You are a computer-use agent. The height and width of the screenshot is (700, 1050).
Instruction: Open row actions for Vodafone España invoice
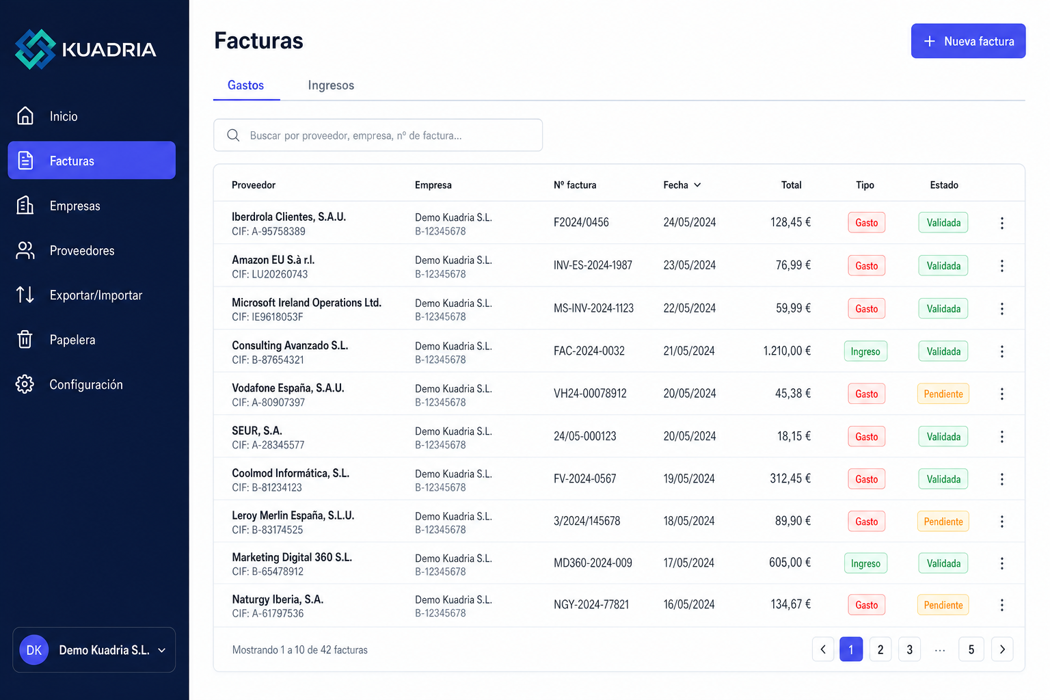tap(1002, 394)
